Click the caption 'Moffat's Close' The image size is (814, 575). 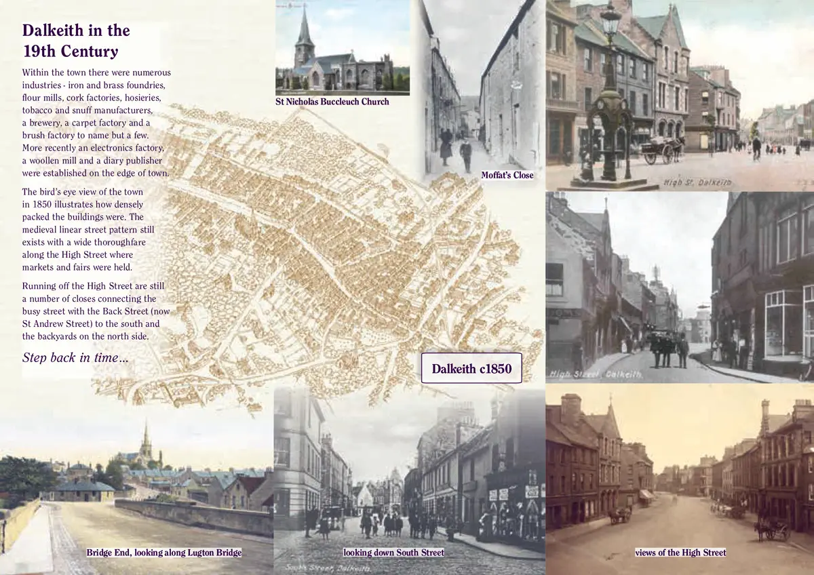pos(507,175)
